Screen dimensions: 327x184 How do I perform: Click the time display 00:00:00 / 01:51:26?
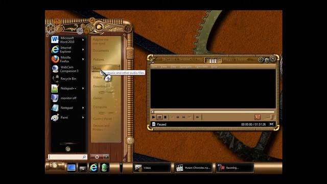coord(253,125)
